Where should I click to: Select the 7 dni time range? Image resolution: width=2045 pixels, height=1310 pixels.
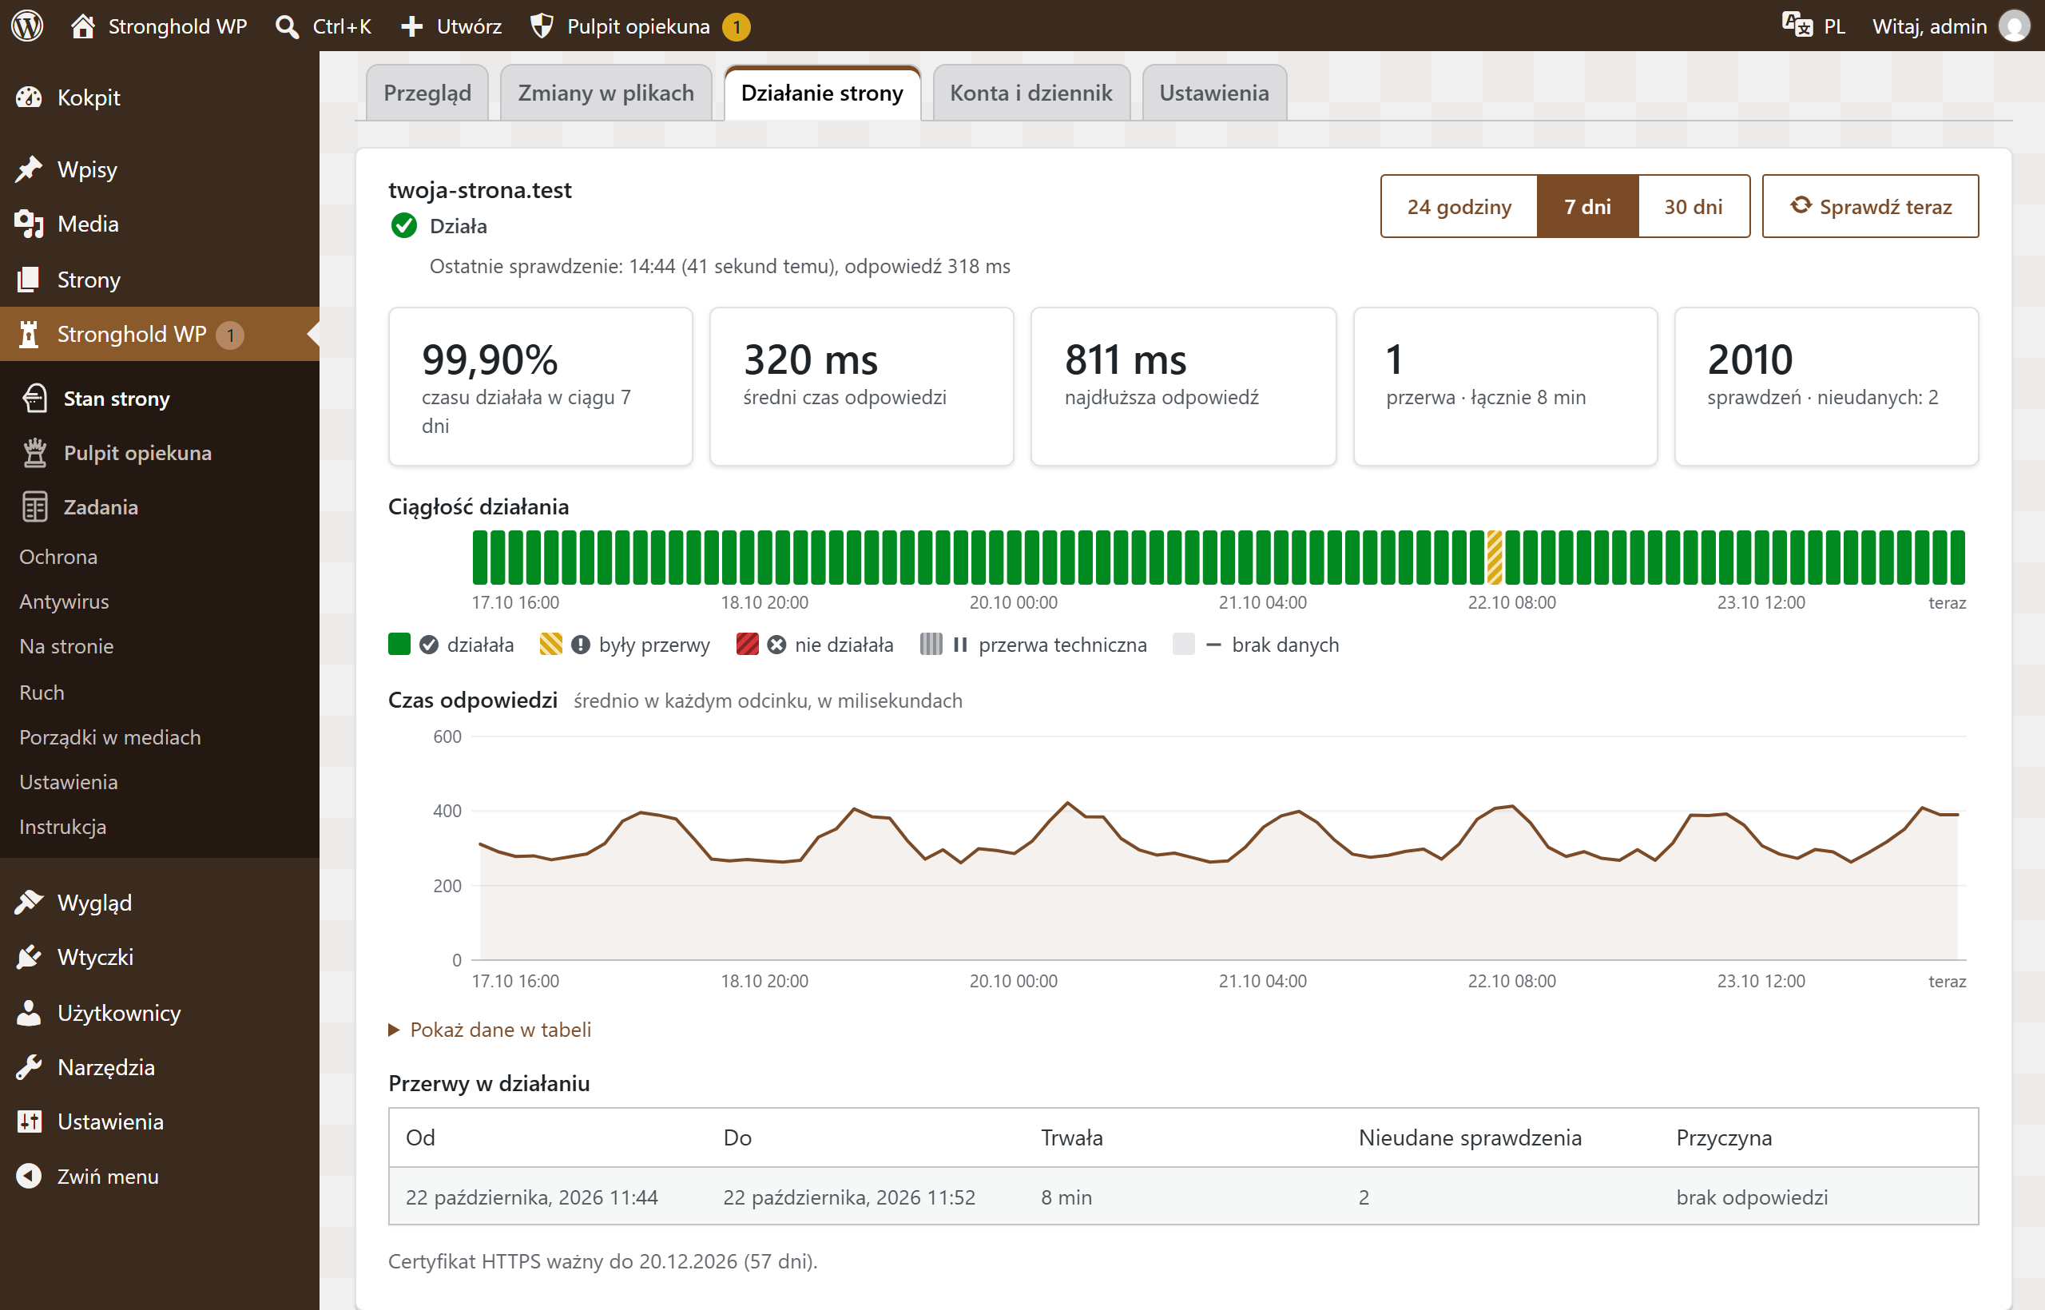[1587, 206]
